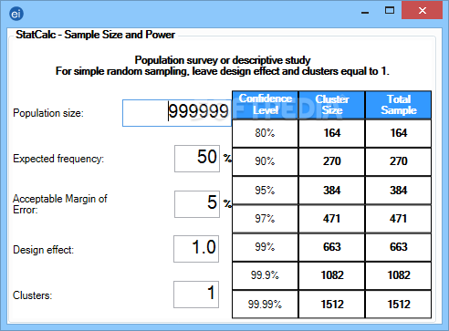Click Cluster Size value 663 in 99% row
The image size is (449, 331).
[332, 247]
